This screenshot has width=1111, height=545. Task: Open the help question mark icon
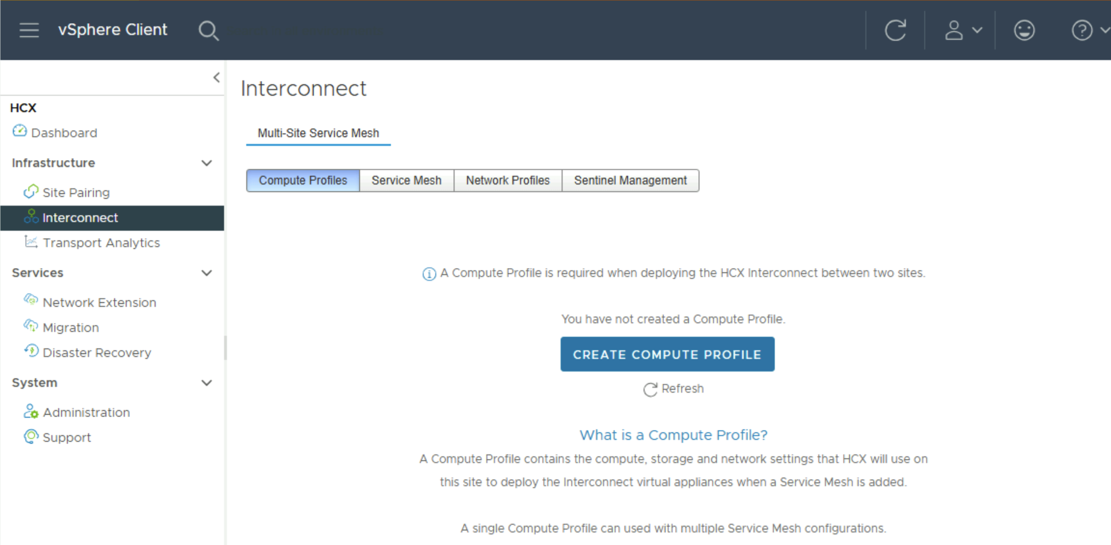pyautogui.click(x=1082, y=30)
